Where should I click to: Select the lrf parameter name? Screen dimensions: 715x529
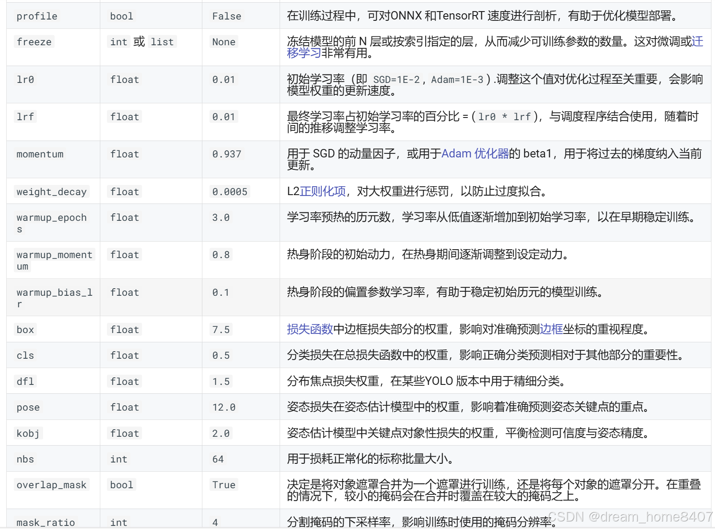click(x=25, y=117)
